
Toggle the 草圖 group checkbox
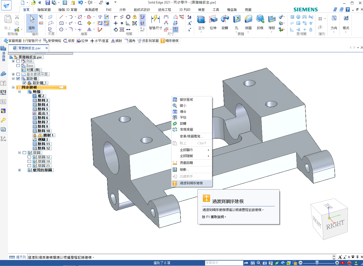pyautogui.click(x=24, y=153)
